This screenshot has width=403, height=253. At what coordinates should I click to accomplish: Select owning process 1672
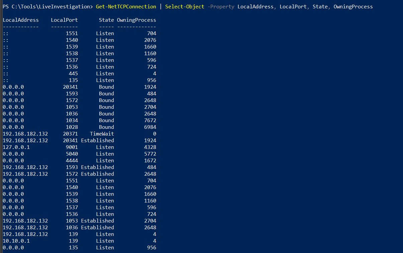[150, 161]
